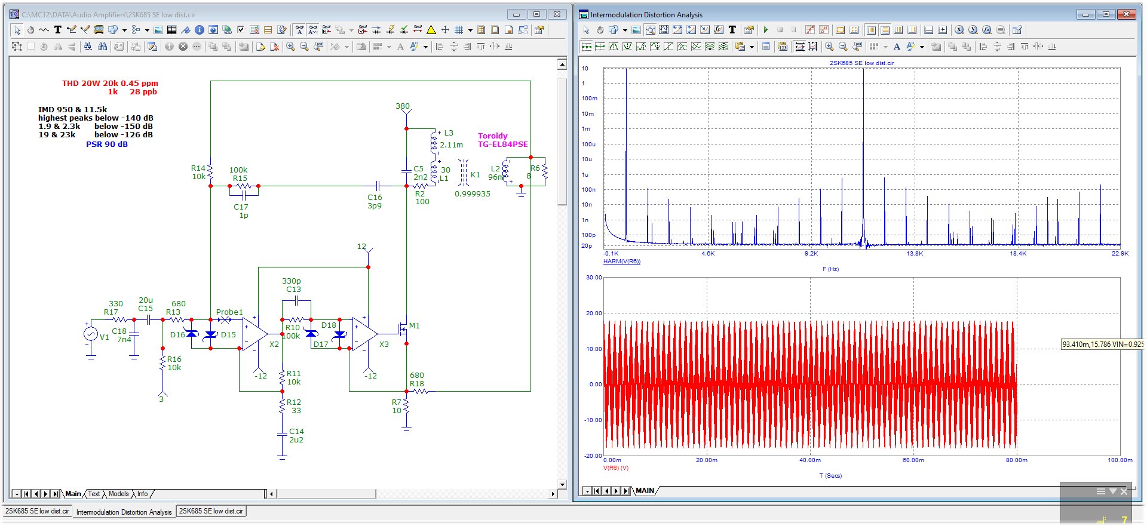The width and height of the screenshot is (1147, 526).
Task: Click Go To Performance fx icon
Action: [x=986, y=30]
